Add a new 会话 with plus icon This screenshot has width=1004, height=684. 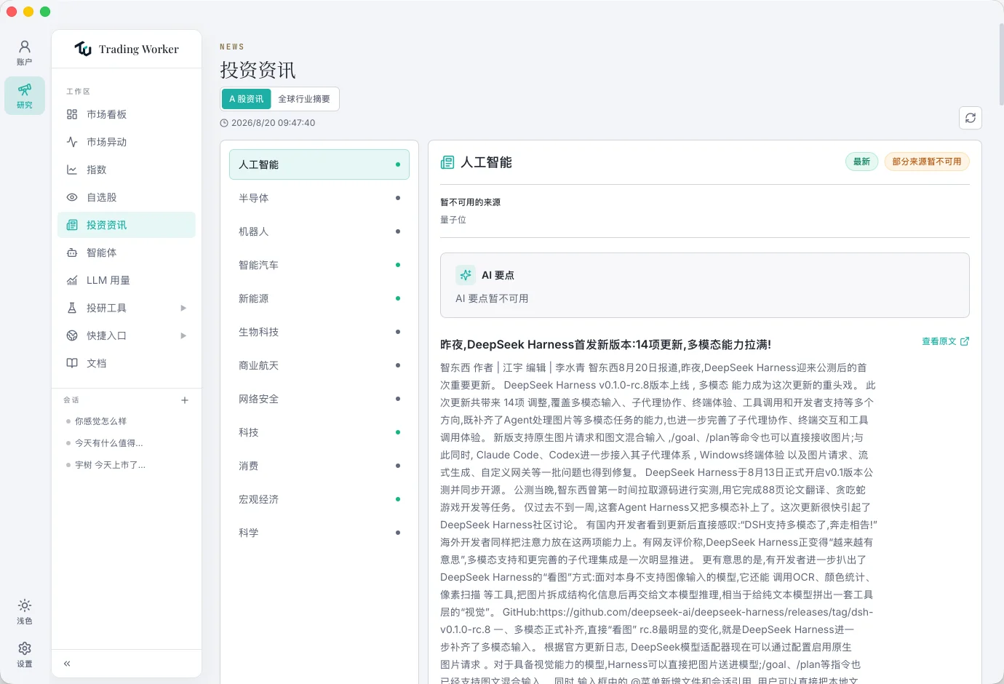click(x=185, y=400)
